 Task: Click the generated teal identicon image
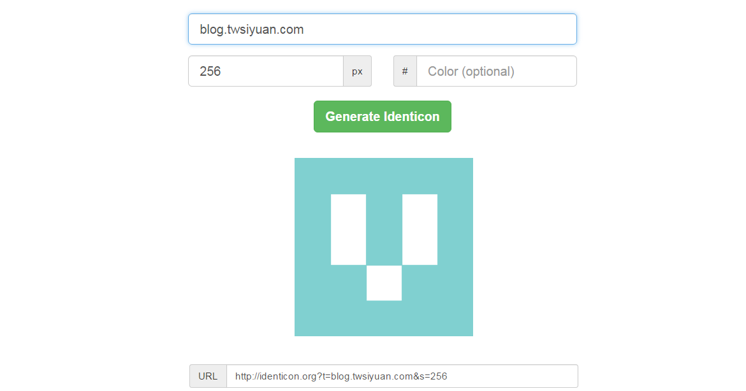[x=383, y=246]
